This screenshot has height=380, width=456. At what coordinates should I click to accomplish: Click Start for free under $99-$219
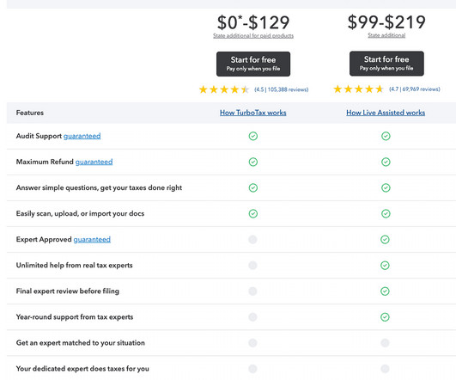[386, 64]
